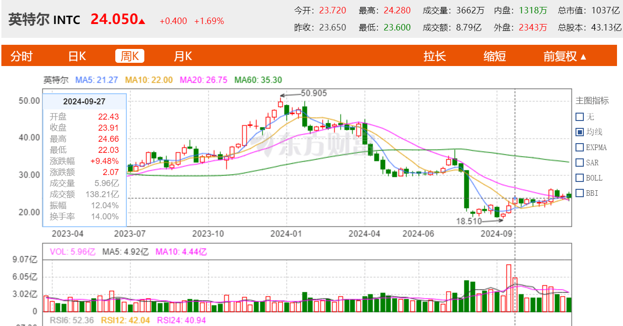Switch to the 月K monthly chart tab
Viewport: 623px width, 326px height.
pyautogui.click(x=183, y=56)
